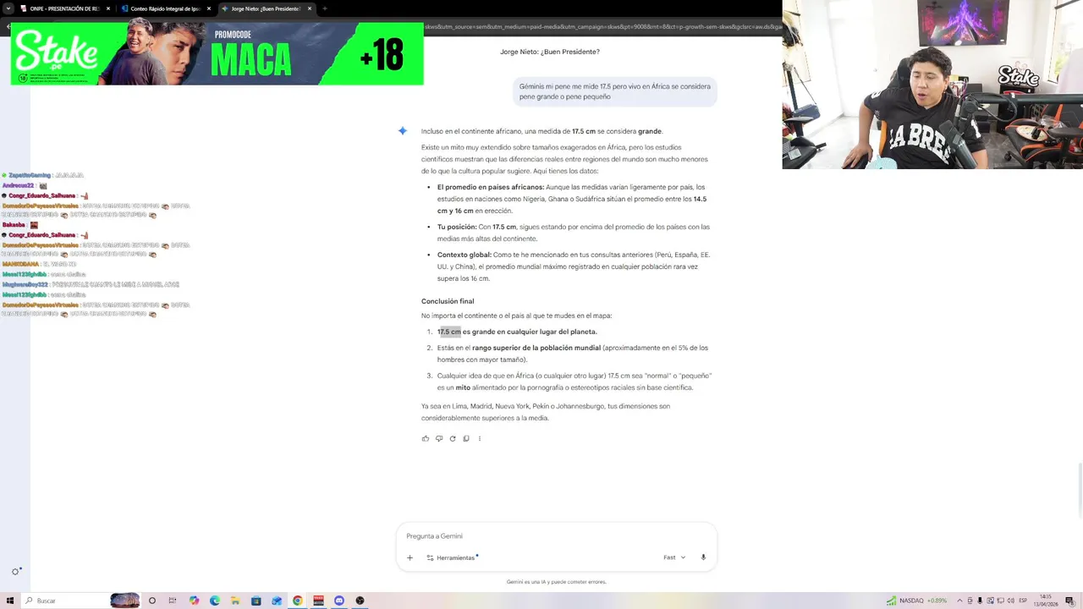
Task: Click the Pregunta a Gemini input field
Action: (556, 536)
